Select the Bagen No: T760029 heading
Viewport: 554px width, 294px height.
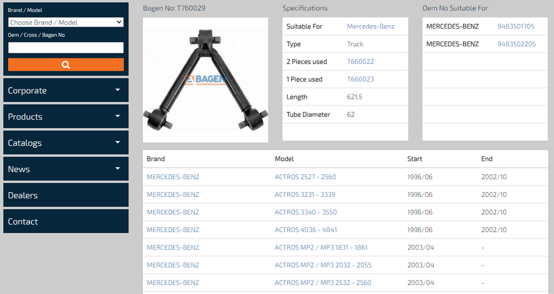click(x=174, y=8)
